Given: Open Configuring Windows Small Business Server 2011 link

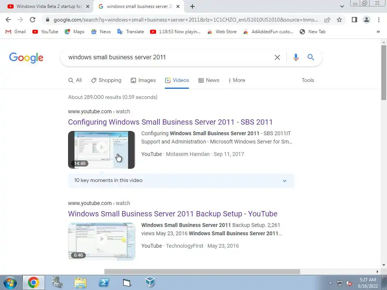Looking at the screenshot, I should point(170,122).
